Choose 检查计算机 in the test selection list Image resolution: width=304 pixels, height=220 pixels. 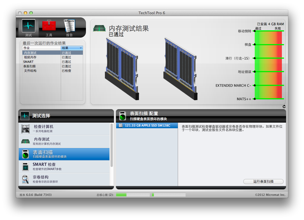(64, 129)
